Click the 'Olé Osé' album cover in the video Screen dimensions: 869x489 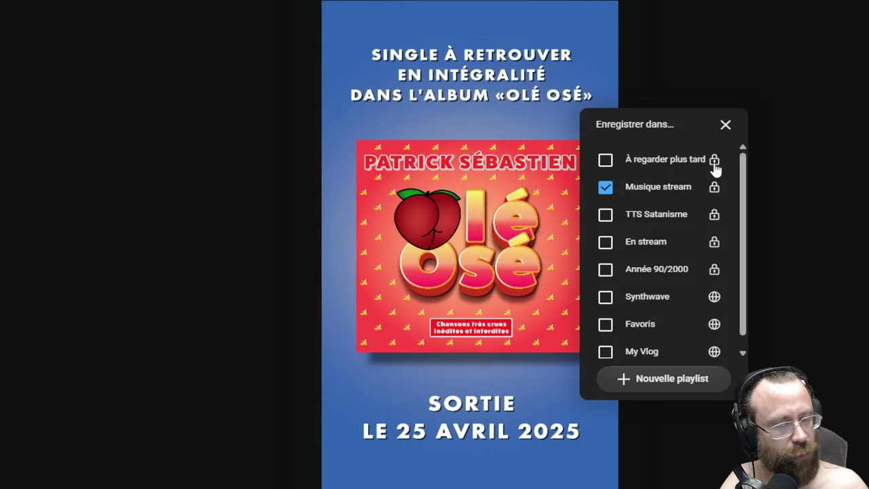(468, 246)
